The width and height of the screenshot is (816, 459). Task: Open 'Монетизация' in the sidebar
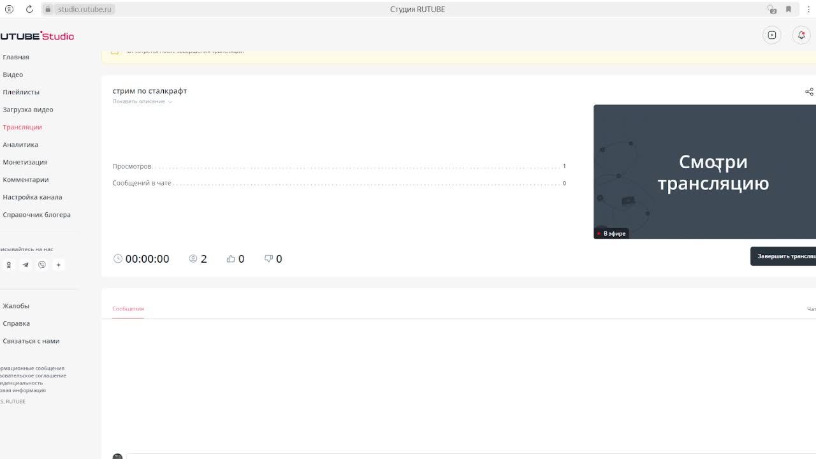click(25, 163)
